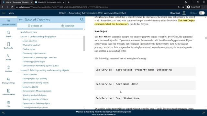The image size is (207, 116).
Task: Open the hamburger Menu icon
Action: [x=4, y=13]
